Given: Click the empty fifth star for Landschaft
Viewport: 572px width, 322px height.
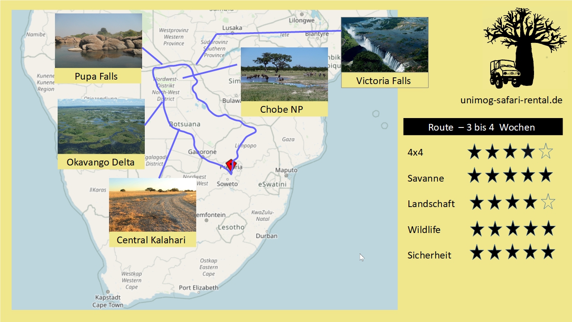Looking at the screenshot, I should pos(548,203).
